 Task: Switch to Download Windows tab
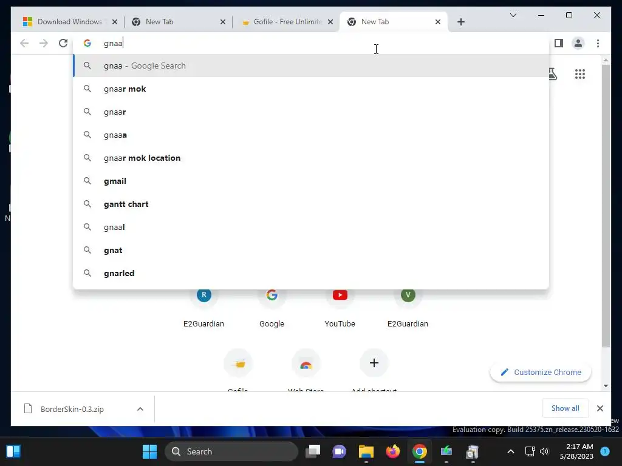click(70, 22)
